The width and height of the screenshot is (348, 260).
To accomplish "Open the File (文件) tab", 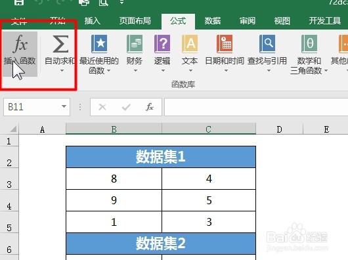I will (x=19, y=21).
